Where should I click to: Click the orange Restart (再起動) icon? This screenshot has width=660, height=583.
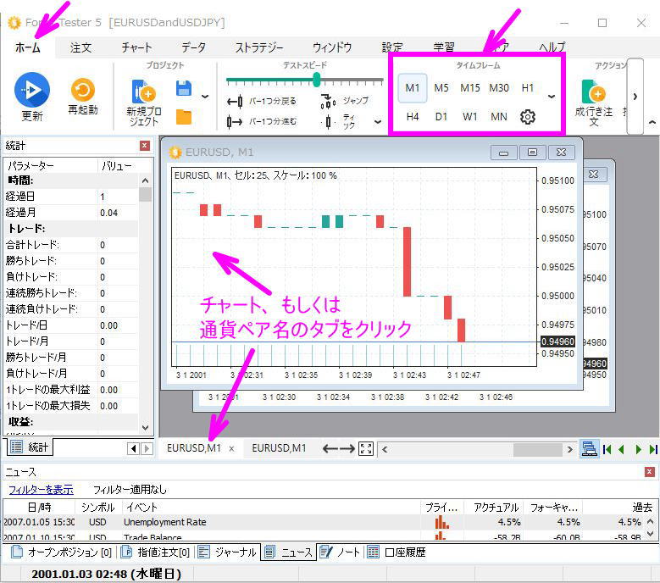pyautogui.click(x=83, y=90)
